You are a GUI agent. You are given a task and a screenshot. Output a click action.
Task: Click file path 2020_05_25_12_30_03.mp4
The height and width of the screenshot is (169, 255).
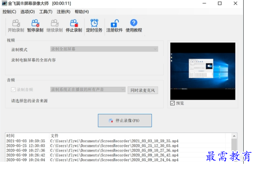(x=114, y=146)
